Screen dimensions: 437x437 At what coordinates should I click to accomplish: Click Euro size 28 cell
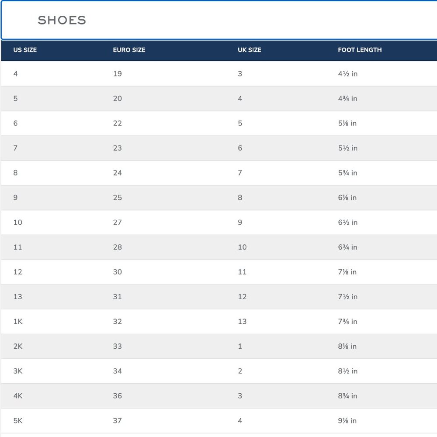[x=117, y=247]
